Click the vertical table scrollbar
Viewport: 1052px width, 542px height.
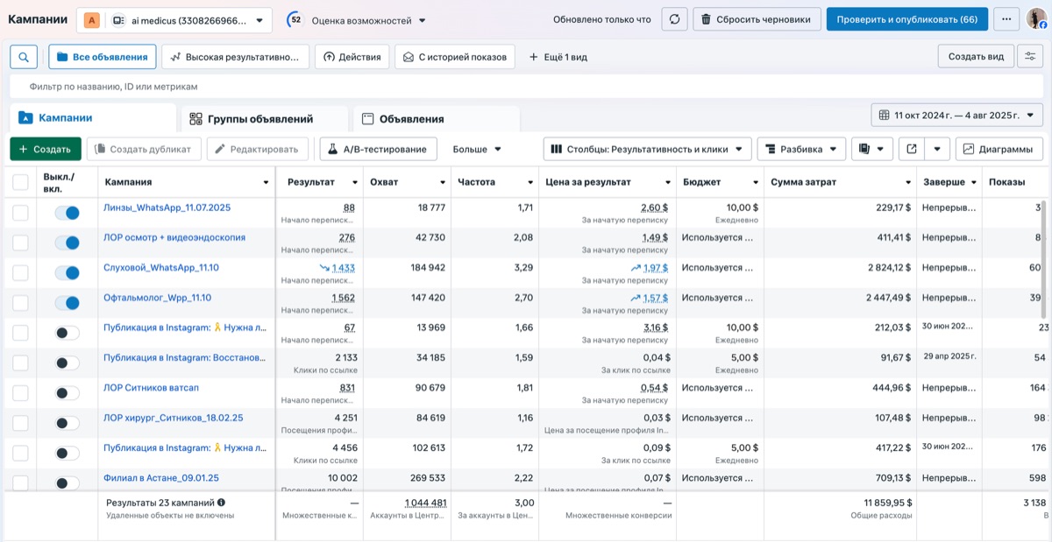click(1043, 261)
